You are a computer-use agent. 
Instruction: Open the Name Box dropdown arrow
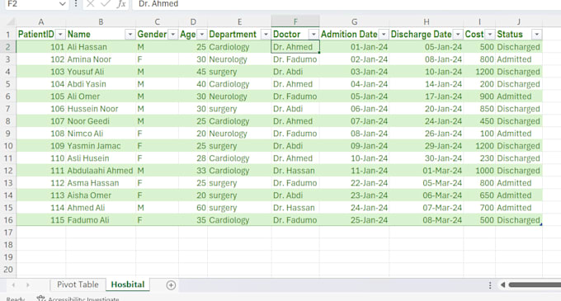point(62,4)
